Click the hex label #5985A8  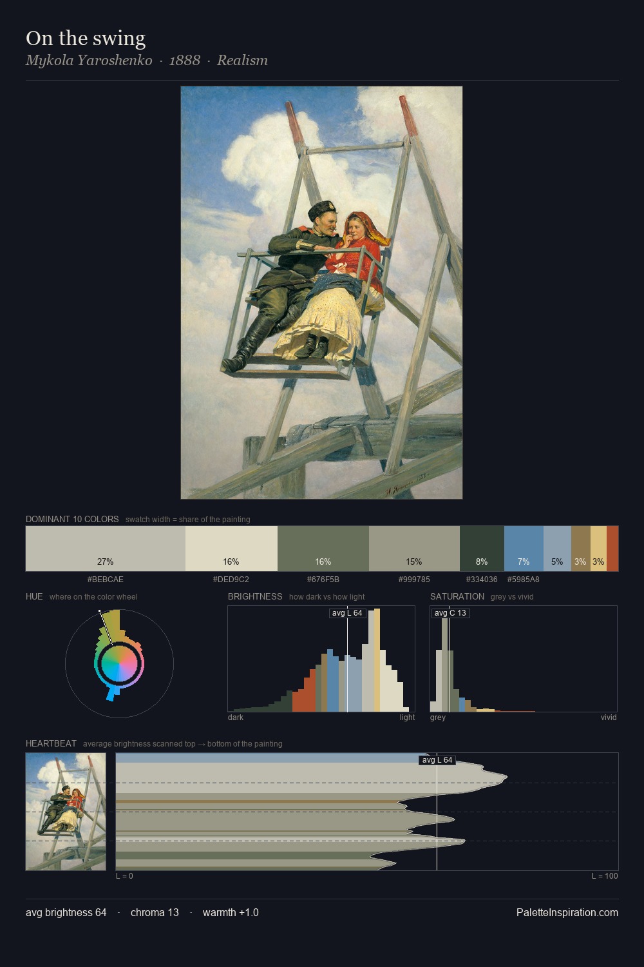coord(524,580)
